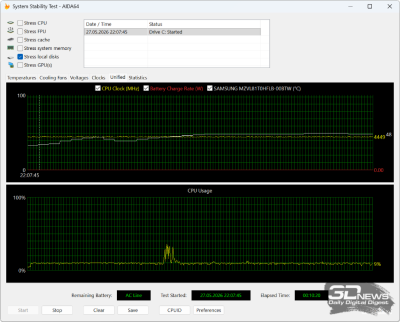Click the 0.00 battery charge rate value

click(x=378, y=170)
